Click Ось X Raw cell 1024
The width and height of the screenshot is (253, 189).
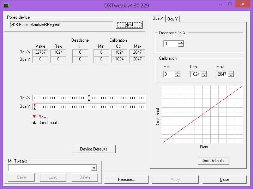click(x=58, y=52)
